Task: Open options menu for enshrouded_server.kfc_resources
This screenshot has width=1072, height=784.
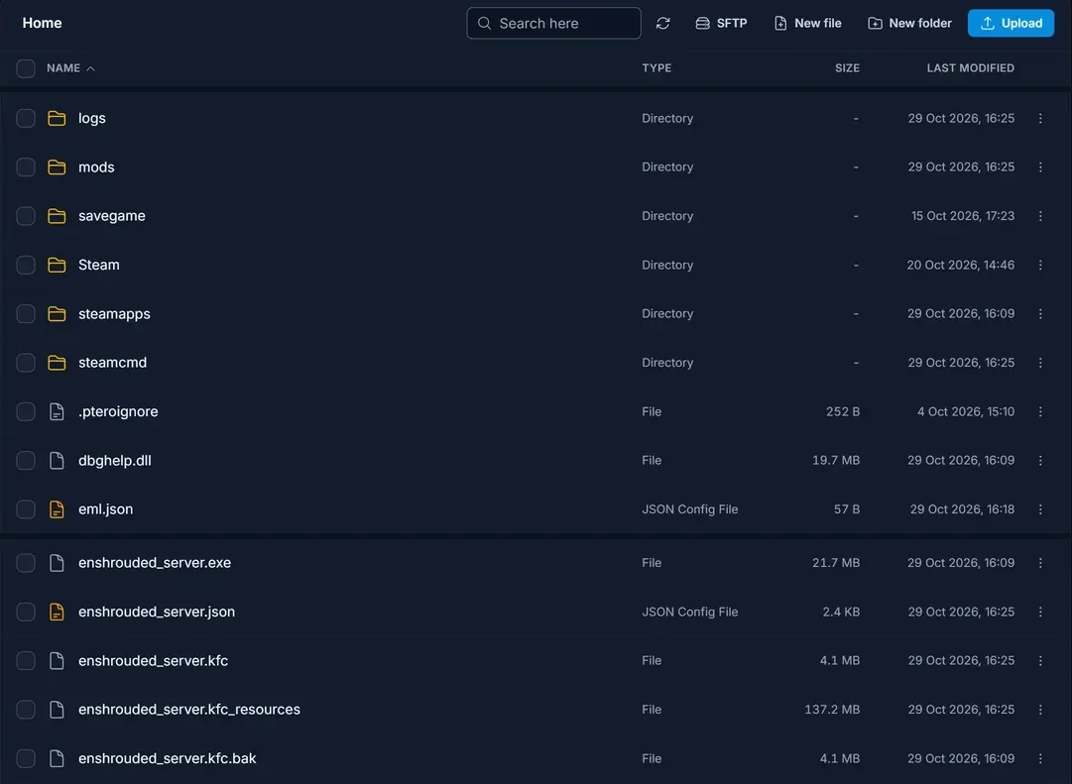Action: point(1040,710)
